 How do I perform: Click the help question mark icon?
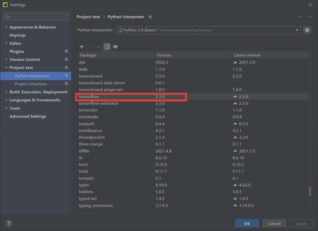coord(9,224)
